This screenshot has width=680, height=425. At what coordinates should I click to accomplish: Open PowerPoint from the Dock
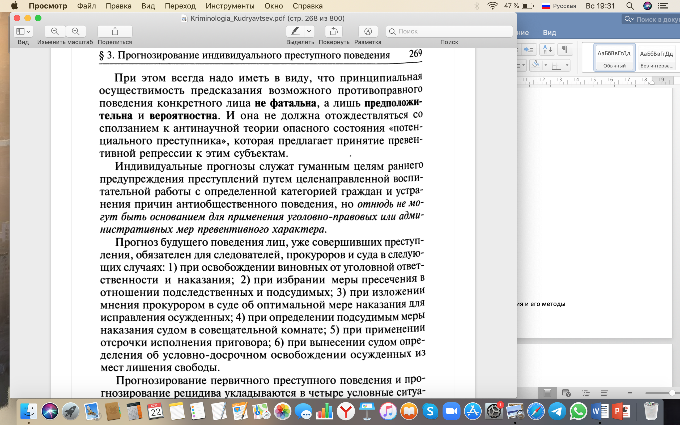(620, 411)
